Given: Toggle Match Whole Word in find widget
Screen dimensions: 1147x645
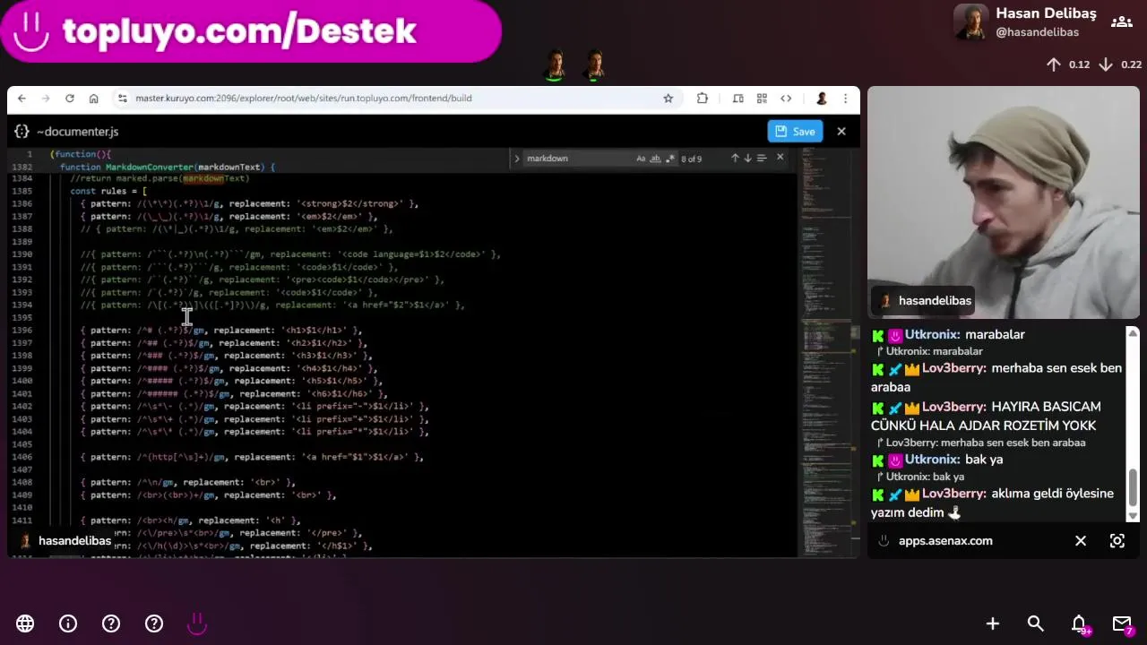Looking at the screenshot, I should coord(655,159).
